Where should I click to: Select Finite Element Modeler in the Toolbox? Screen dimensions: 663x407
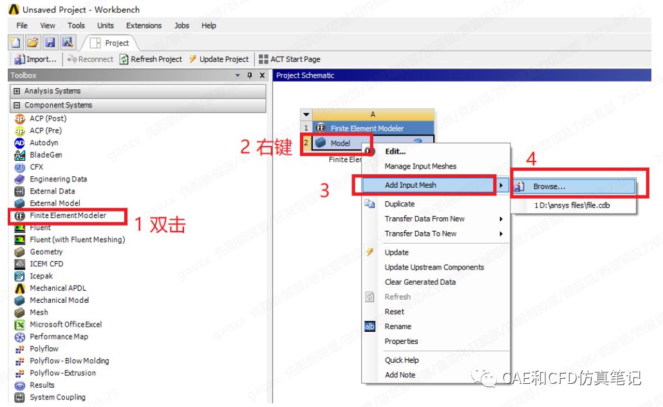[x=68, y=216]
